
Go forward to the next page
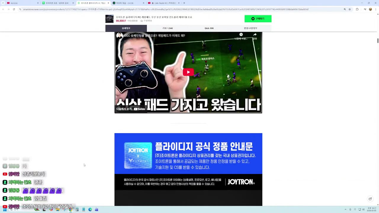coord(8,9)
